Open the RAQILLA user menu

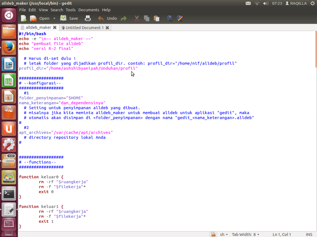(x=296, y=3)
